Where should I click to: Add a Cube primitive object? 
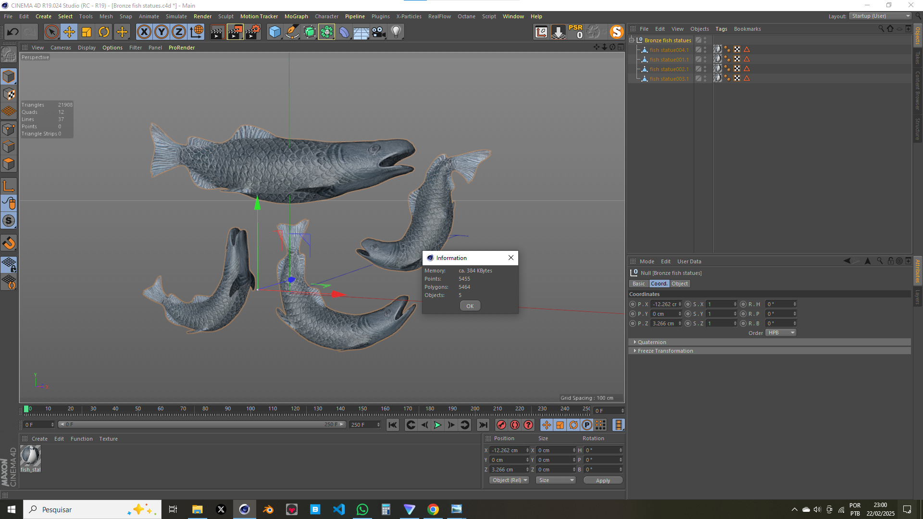(x=275, y=32)
